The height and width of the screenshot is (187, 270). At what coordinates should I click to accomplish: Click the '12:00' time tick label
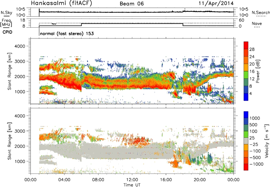click(x=132, y=180)
